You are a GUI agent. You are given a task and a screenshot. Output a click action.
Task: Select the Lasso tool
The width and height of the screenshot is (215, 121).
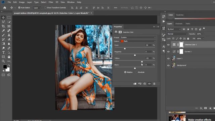(3, 22)
